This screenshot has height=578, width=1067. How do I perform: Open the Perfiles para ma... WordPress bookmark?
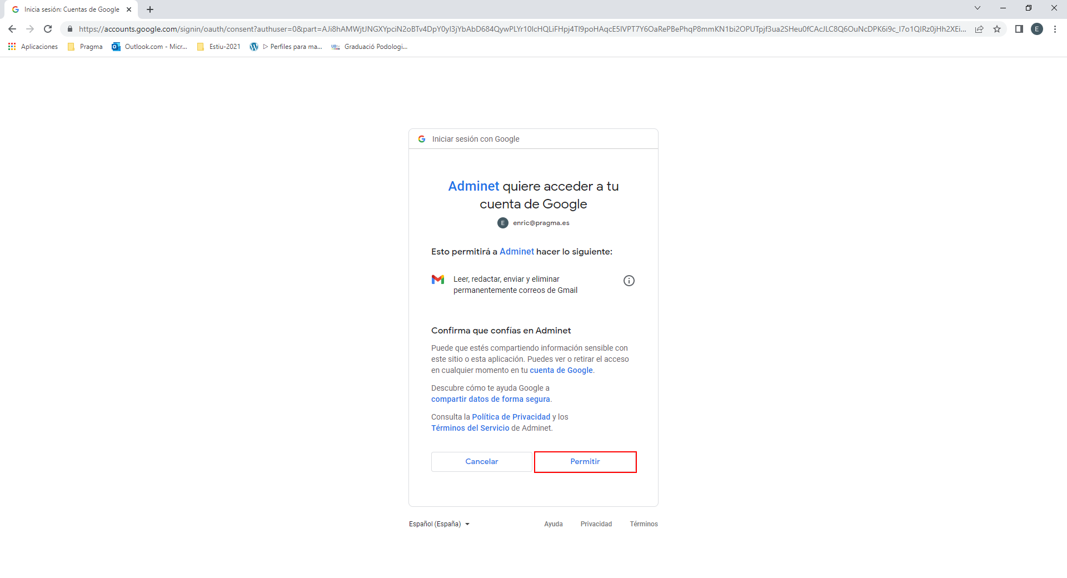[286, 47]
